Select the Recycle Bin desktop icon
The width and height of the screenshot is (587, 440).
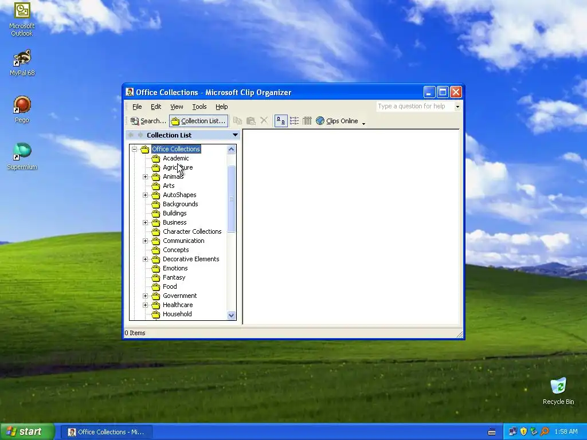coord(558,391)
